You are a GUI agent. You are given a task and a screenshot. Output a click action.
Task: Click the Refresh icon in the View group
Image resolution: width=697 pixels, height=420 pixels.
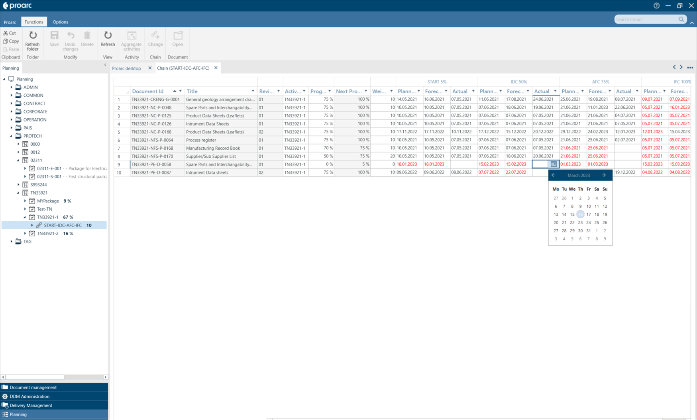click(108, 36)
